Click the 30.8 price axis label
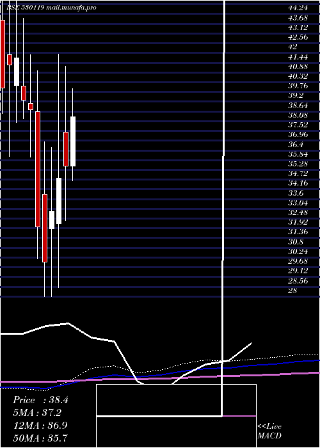 296,242
